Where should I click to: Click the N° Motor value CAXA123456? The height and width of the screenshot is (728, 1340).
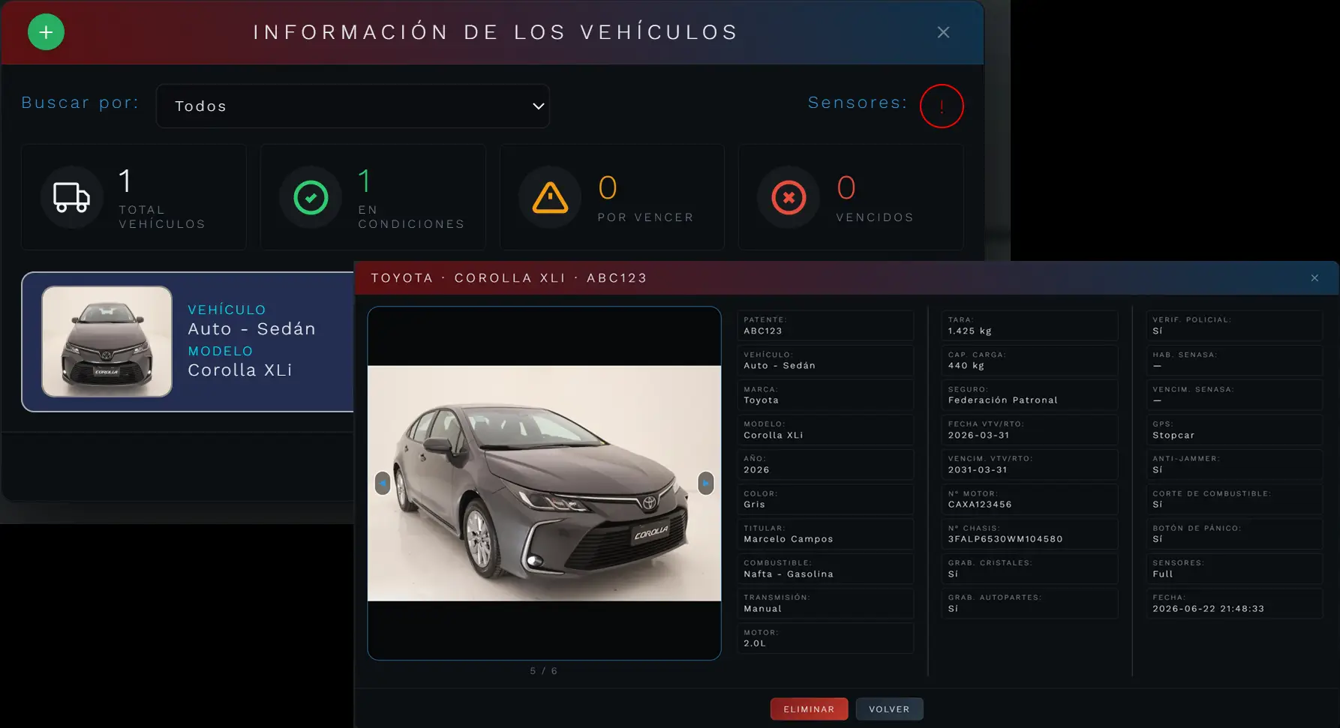click(x=980, y=505)
